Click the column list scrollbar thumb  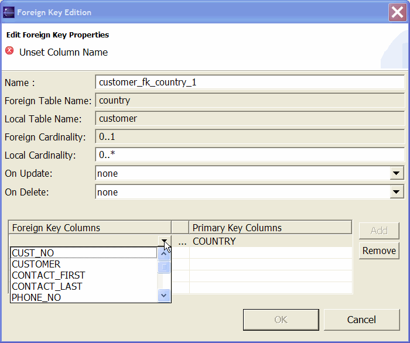tap(164, 267)
